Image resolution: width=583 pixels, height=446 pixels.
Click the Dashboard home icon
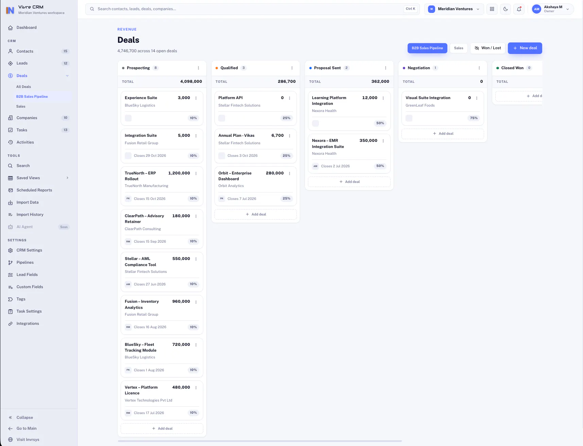point(11,28)
